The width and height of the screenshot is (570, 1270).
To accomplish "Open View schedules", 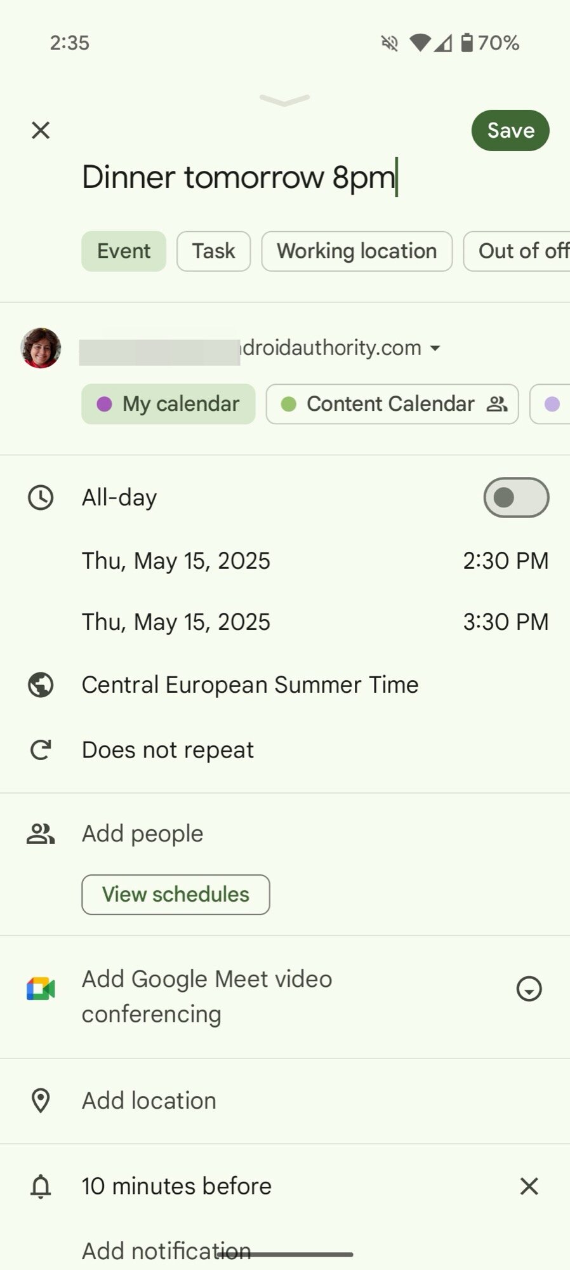I will pos(175,894).
